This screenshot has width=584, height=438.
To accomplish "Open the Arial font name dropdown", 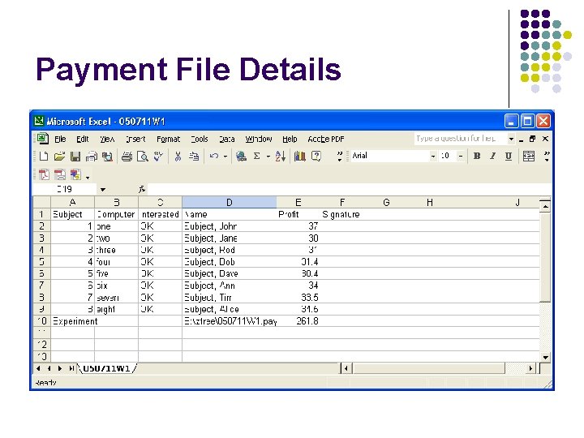I will 433,157.
